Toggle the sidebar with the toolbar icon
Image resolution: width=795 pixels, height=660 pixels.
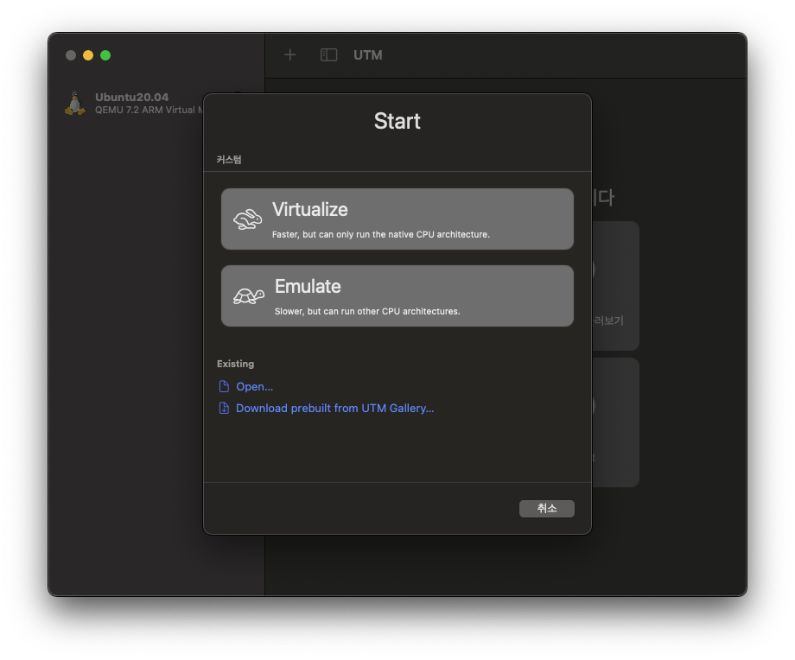coord(328,54)
